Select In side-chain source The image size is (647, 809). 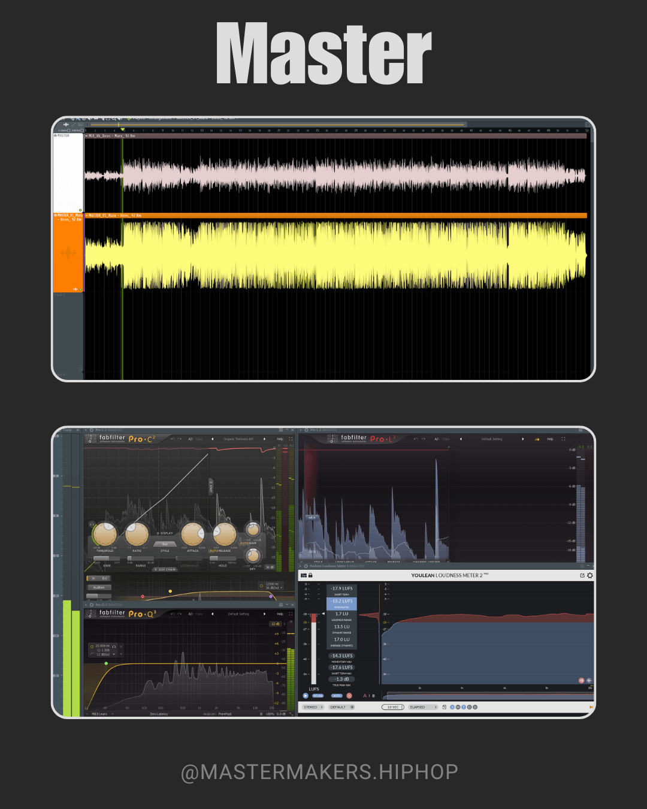[x=93, y=578]
